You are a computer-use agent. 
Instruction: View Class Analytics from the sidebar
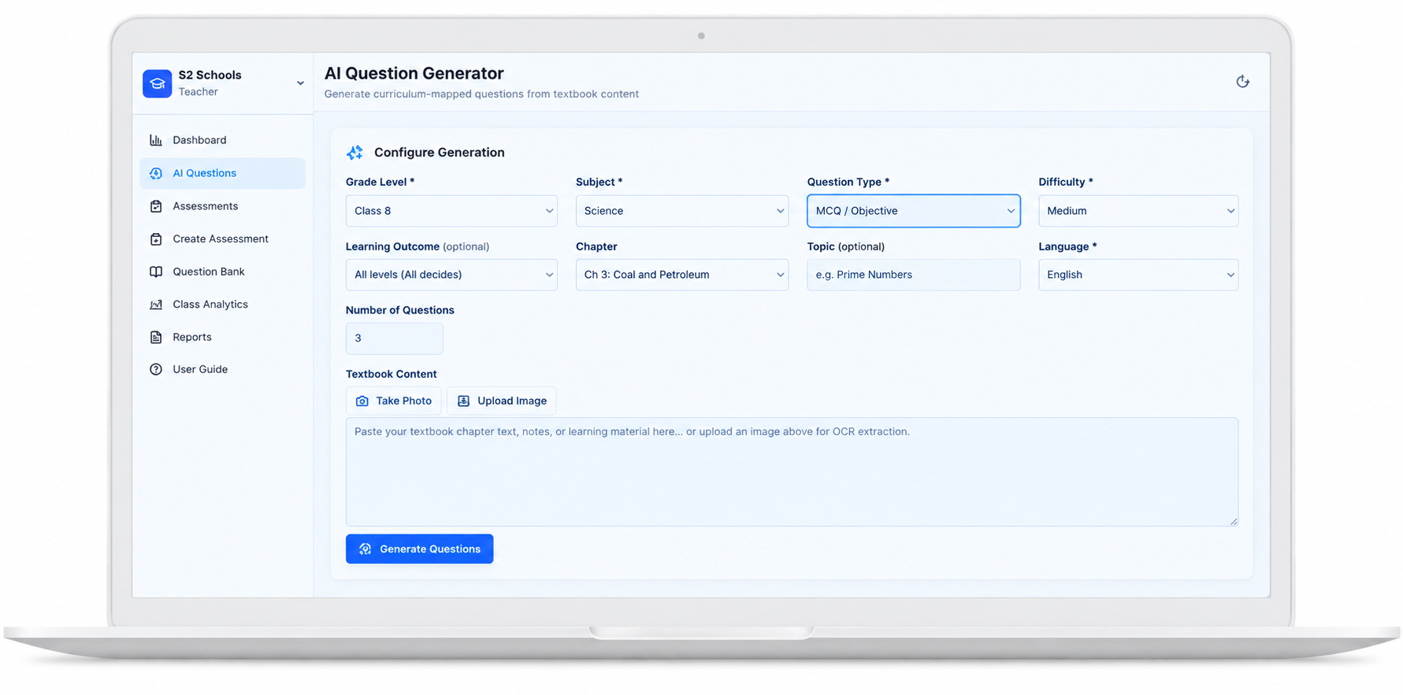222,305
